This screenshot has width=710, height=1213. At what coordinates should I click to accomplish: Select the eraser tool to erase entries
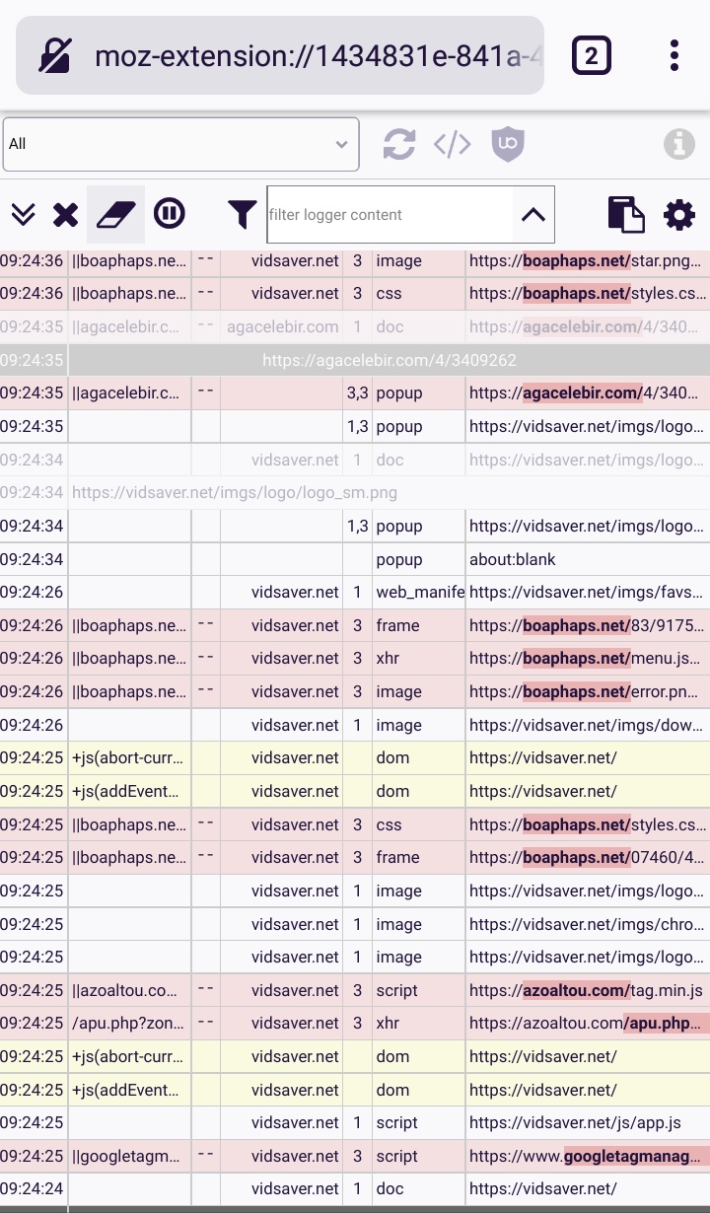click(x=117, y=214)
